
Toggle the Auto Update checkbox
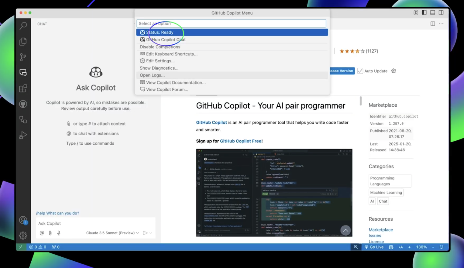pos(360,71)
